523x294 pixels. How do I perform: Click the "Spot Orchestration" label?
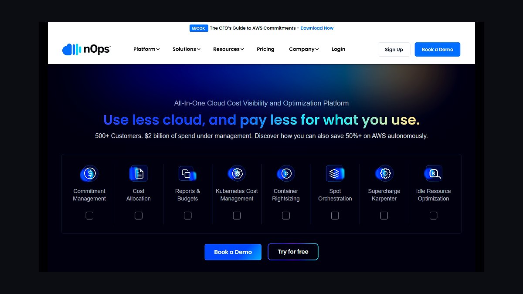pos(335,195)
